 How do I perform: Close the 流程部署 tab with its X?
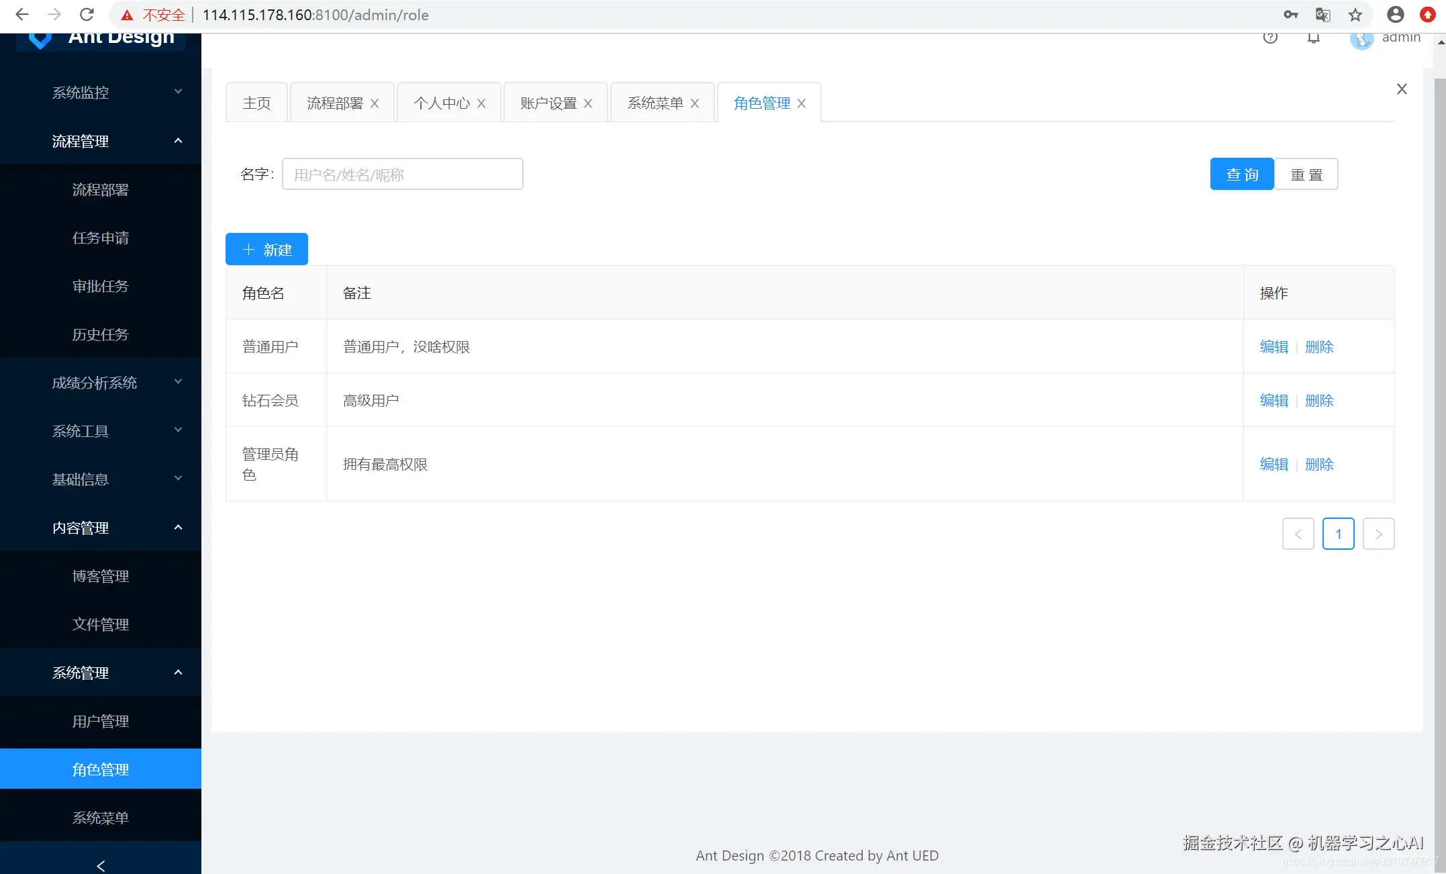coord(375,103)
